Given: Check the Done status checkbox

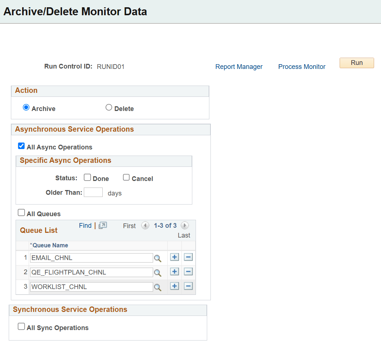Looking at the screenshot, I should coord(87,177).
